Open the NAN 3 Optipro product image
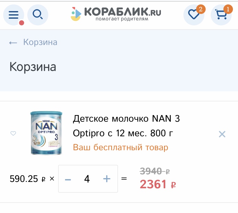The width and height of the screenshot is (238, 213). point(46,133)
